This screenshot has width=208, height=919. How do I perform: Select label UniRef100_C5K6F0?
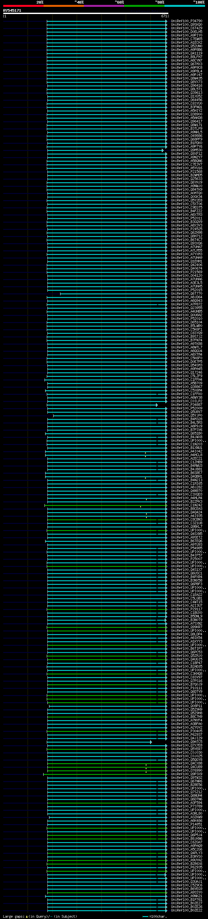click(x=186, y=358)
